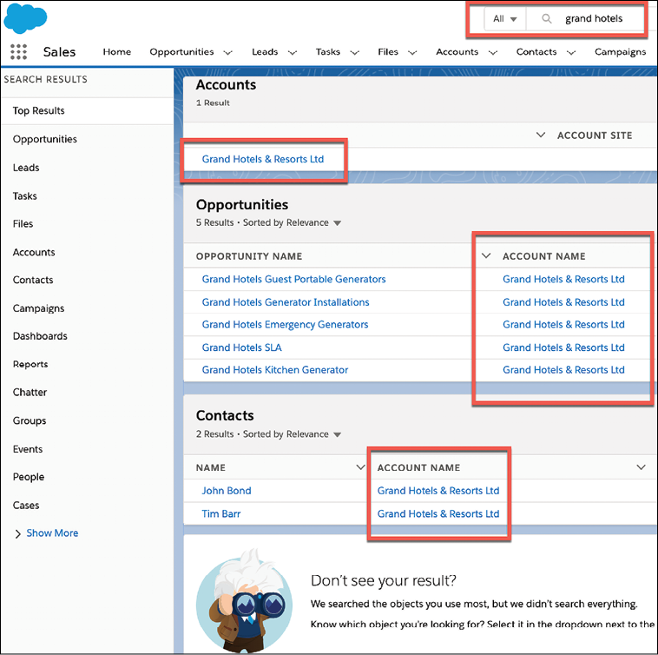658x655 pixels.
Task: Open Grand Hotels Generator Installations opportunity
Action: click(286, 302)
